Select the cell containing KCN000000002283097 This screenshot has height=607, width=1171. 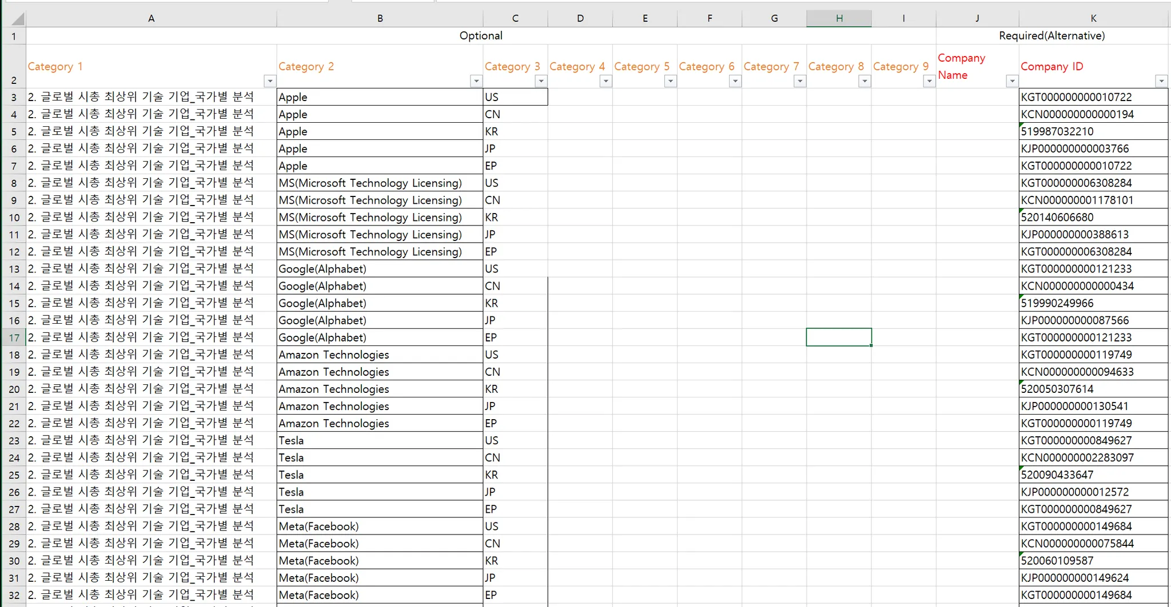tap(1094, 457)
